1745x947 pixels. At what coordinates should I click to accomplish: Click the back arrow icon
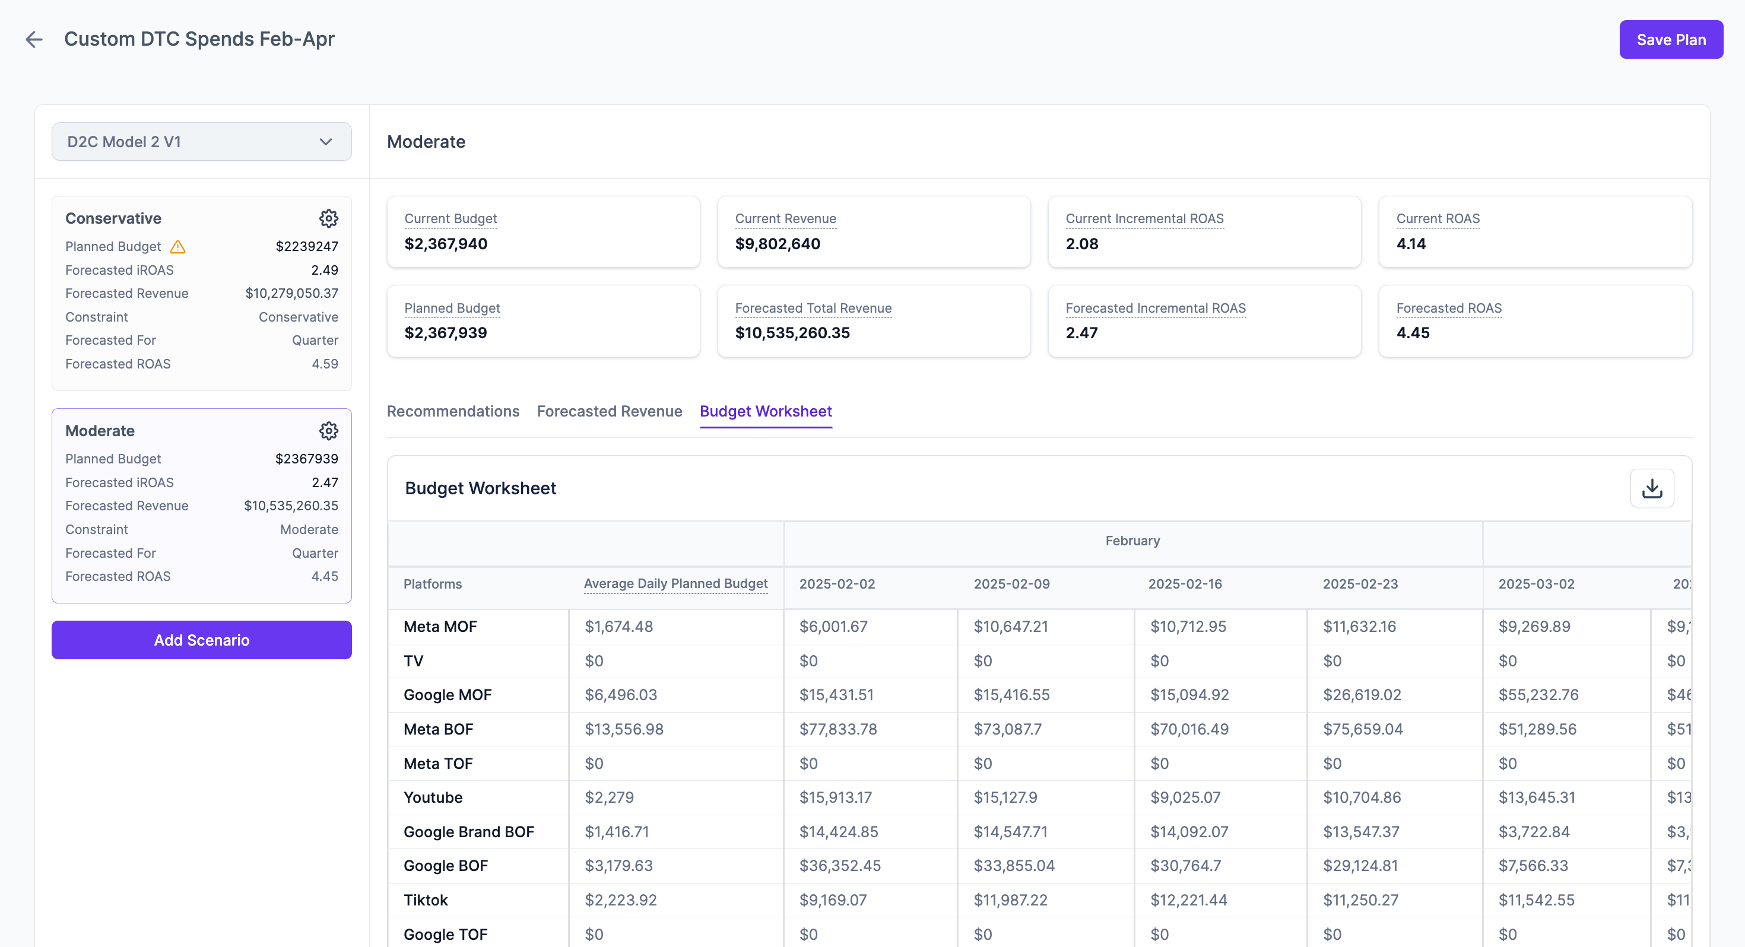pos(34,39)
